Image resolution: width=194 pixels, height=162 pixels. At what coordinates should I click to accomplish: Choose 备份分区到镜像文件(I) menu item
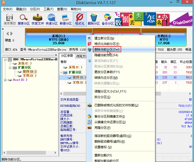121,117
